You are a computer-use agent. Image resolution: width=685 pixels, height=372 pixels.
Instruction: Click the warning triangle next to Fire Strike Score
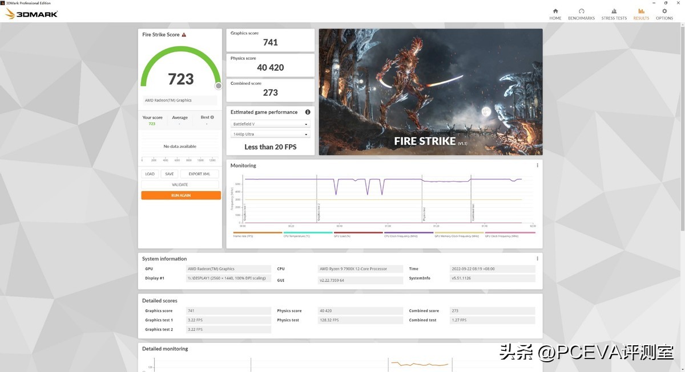[184, 34]
